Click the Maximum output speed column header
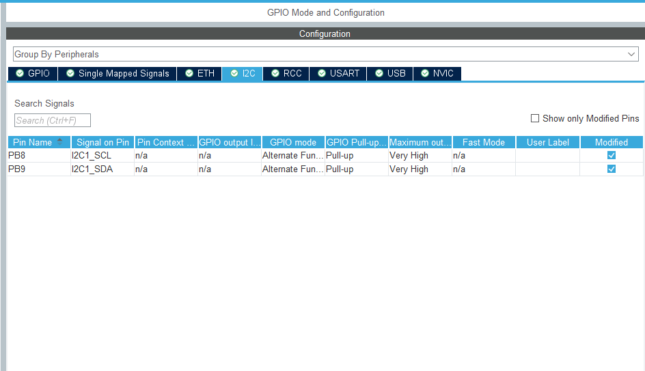 click(420, 142)
